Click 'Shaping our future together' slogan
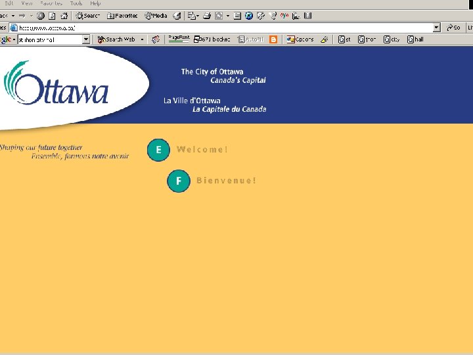This screenshot has width=473, height=355. (x=41, y=148)
